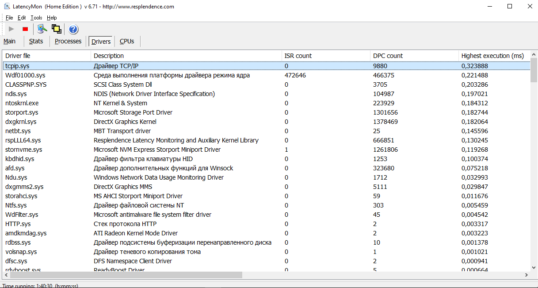The image size is (538, 288).
Task: Click the DPC count value 1301656
Action: click(x=385, y=112)
